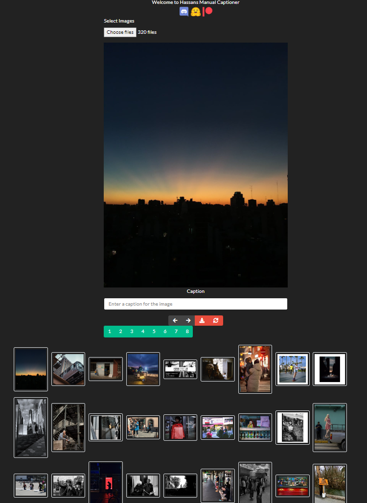The image size is (367, 503).
Task: Select the dark doorway storefront thumbnail
Action: point(106,369)
